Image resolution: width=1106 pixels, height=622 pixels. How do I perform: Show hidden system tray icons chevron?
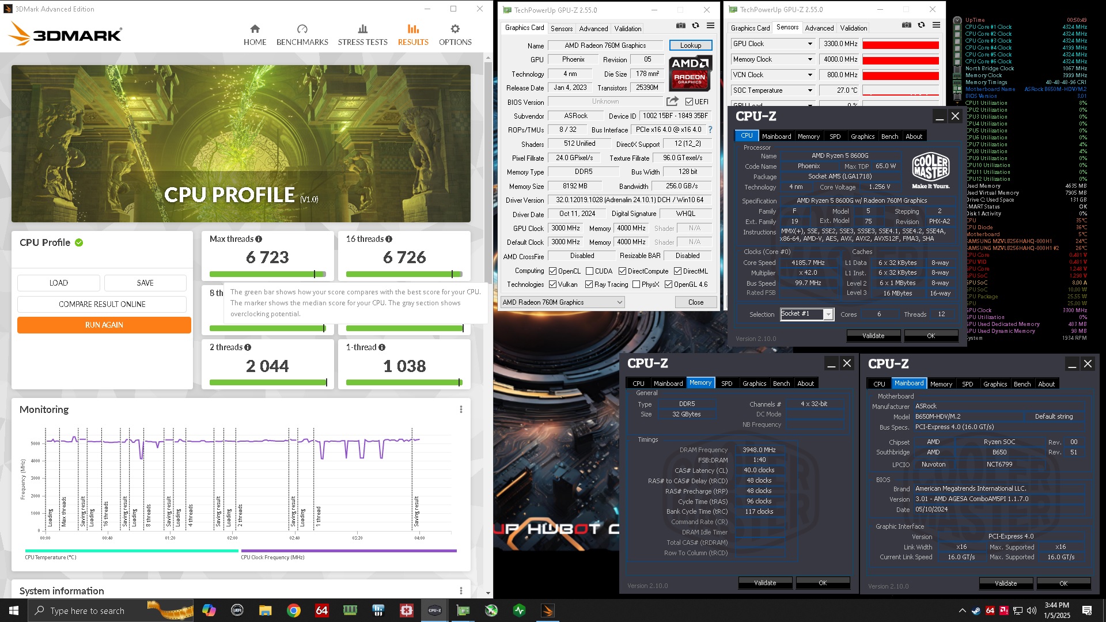[962, 610]
